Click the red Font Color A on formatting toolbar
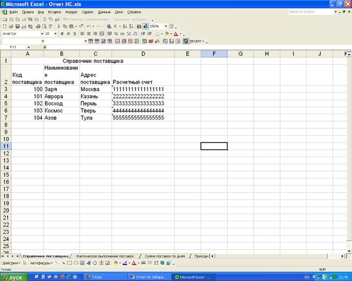Image resolution: width=352 pixels, height=281 pixels. point(176,34)
